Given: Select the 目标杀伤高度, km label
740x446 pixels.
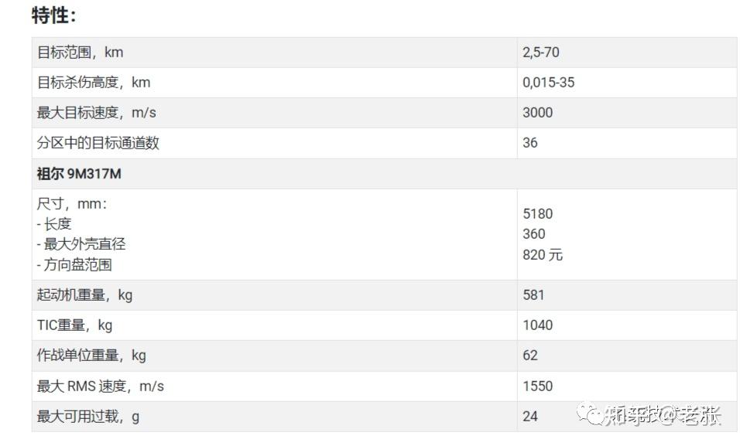Looking at the screenshot, I should [94, 83].
